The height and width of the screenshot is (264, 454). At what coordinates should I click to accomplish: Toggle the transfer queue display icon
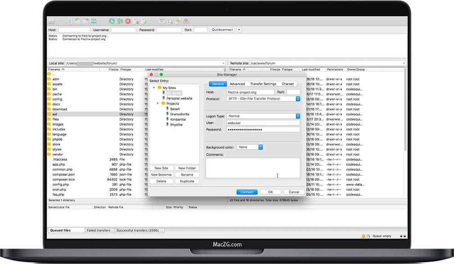pos(94,21)
